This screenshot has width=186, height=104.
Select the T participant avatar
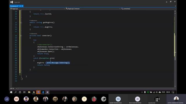pos(84,99)
